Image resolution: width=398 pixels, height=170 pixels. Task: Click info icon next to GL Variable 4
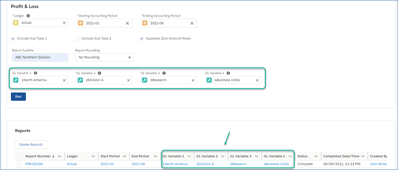[228, 73]
